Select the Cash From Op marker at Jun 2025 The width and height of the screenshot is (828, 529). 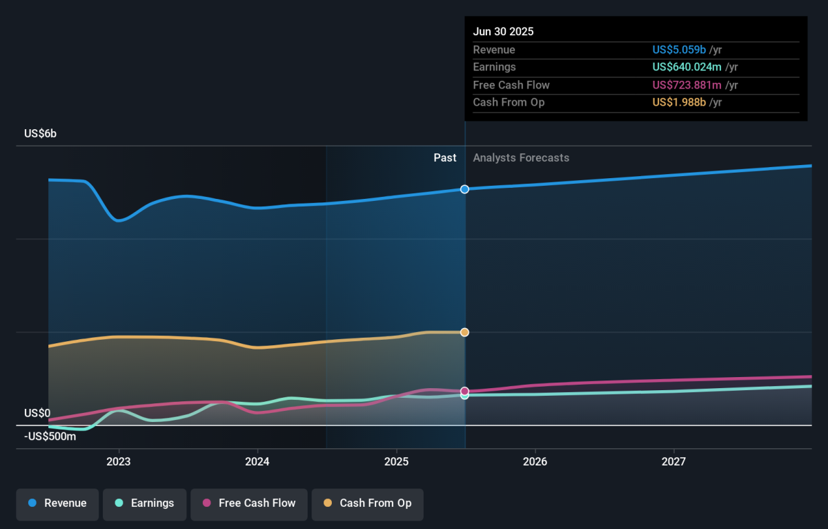tap(465, 332)
